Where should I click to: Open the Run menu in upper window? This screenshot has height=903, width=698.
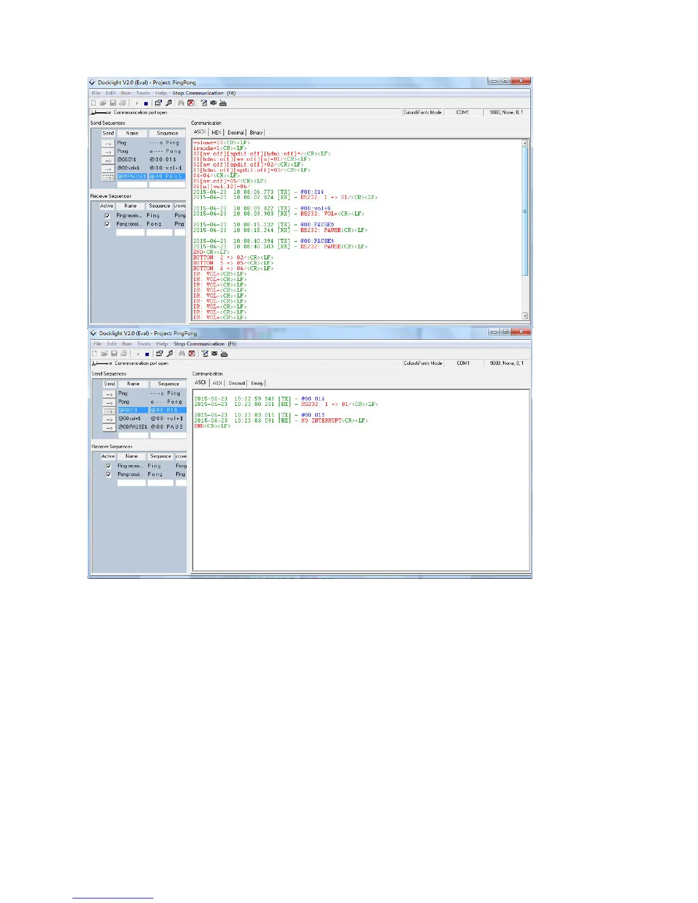click(x=125, y=93)
